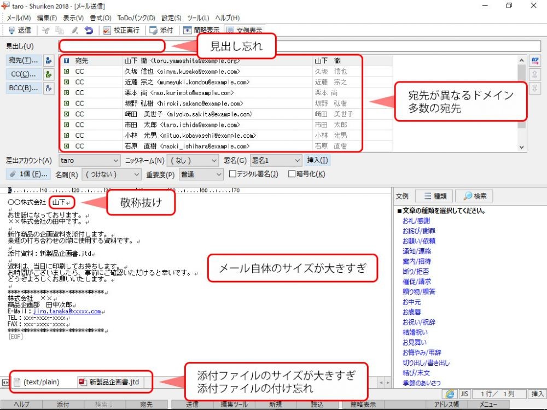Image resolution: width=547 pixels, height=410 pixels.
Task: Select お詫び/謝罪 template category
Action: tap(418, 231)
